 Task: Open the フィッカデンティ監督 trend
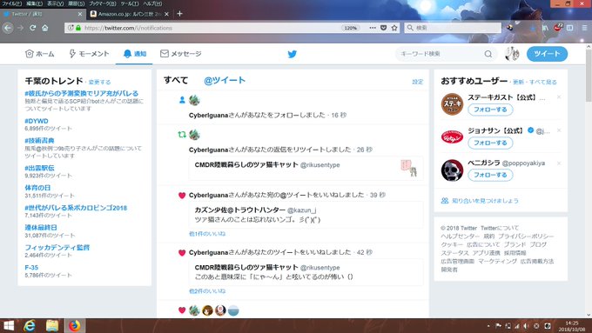pyautogui.click(x=57, y=248)
